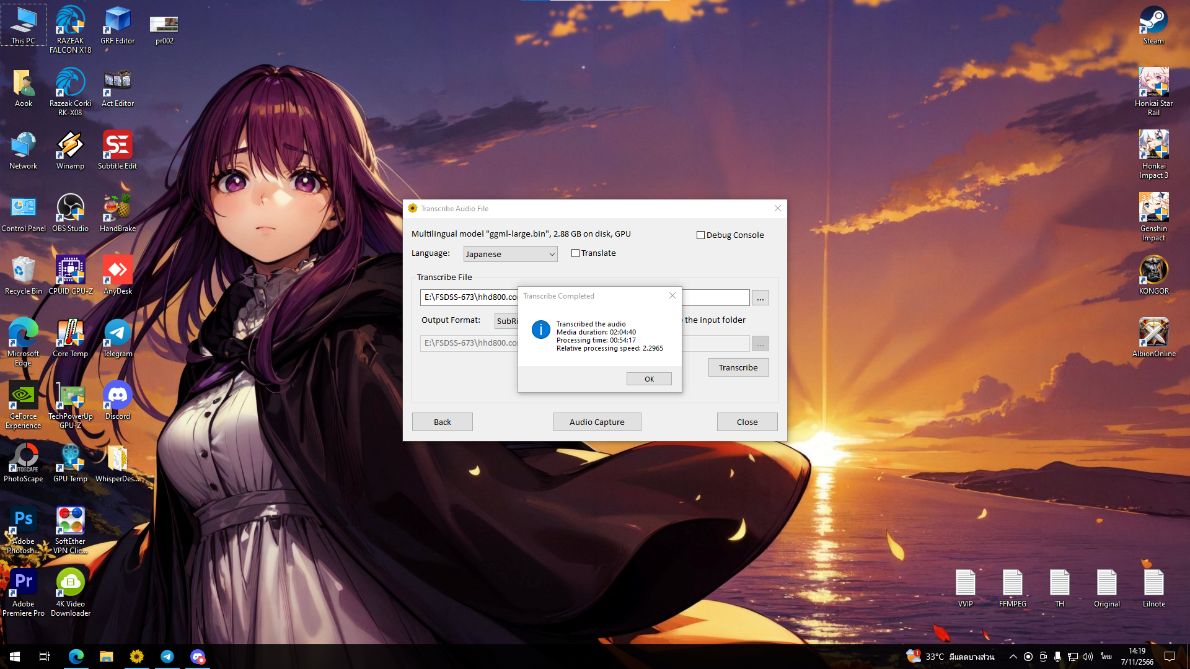Screen dimensions: 1190x669
Task: Select the Telegram desktop icon
Action: tap(117, 338)
